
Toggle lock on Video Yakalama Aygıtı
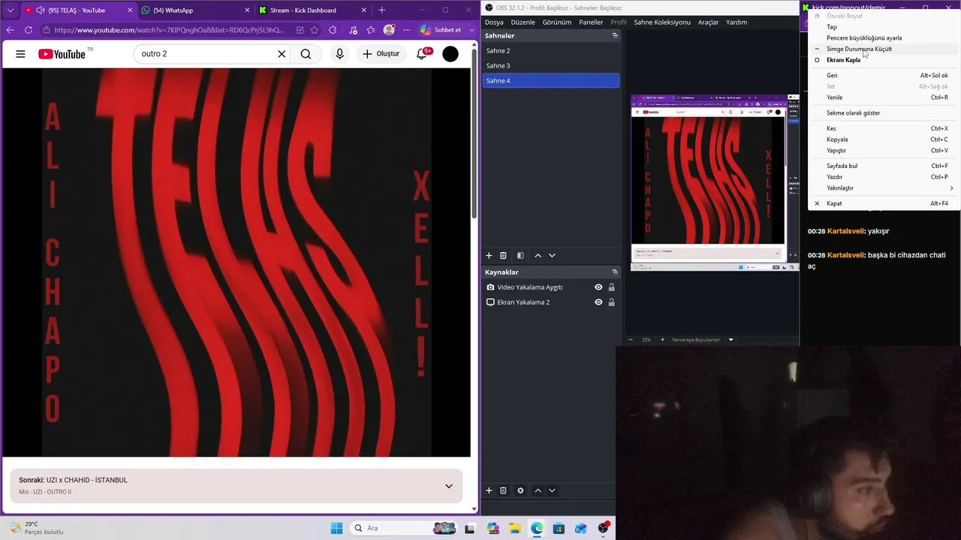611,287
